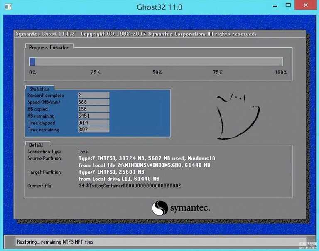The height and width of the screenshot is (251, 319).
Task: Click the Current file TxfLogContainer entry
Action: (x=130, y=186)
